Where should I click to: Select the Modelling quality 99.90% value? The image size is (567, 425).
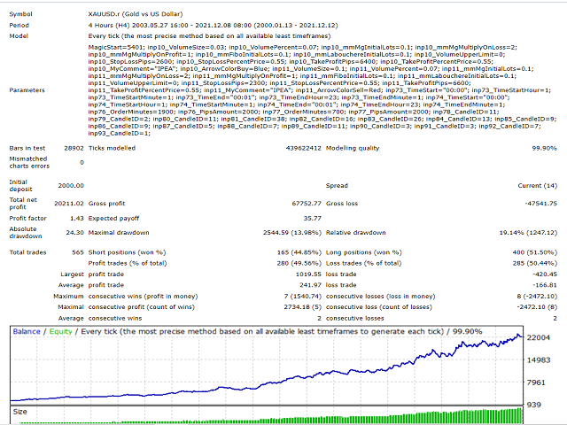(541, 149)
